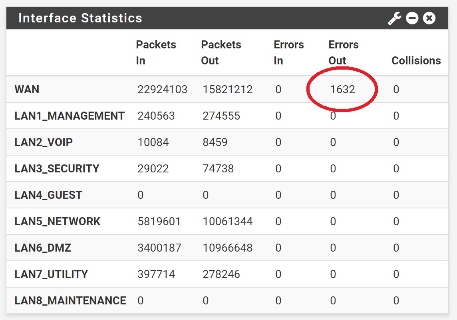Select the LAN1_MANAGEMENT interface name
Image resolution: width=457 pixels, height=320 pixels.
(70, 116)
